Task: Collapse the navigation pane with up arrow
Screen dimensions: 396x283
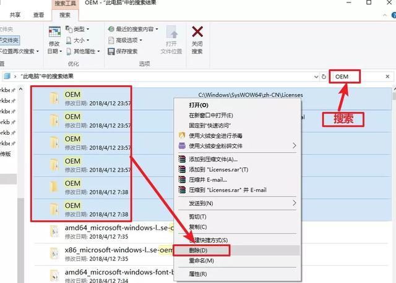Action: point(20,89)
